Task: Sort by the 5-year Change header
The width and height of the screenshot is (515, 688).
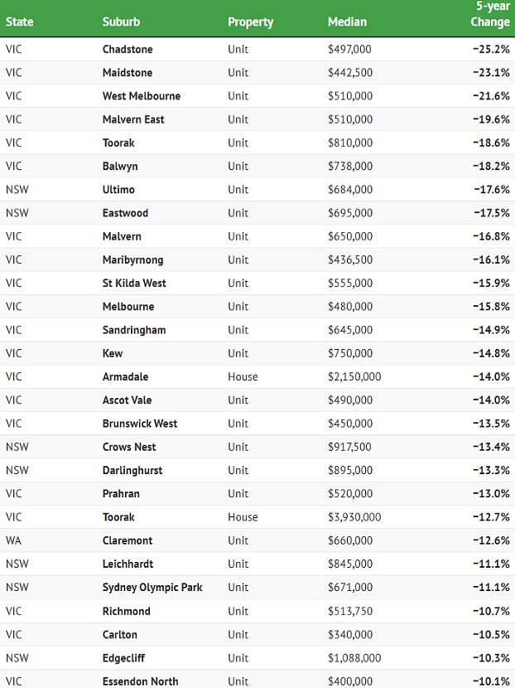Action: point(490,14)
